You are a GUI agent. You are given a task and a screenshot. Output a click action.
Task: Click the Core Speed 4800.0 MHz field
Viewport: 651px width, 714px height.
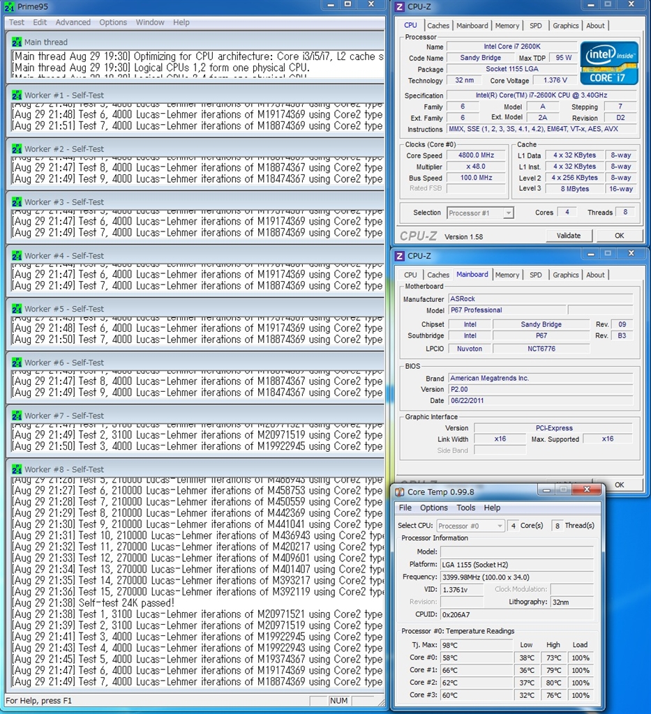click(475, 155)
